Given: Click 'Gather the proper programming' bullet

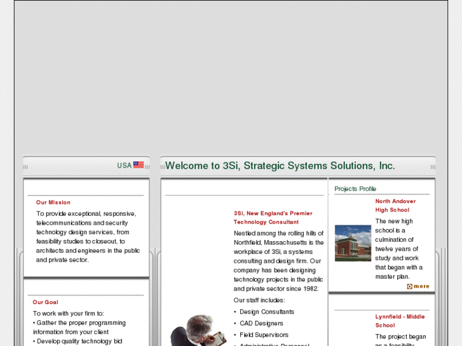Looking at the screenshot, I should pyautogui.click(x=79, y=328).
